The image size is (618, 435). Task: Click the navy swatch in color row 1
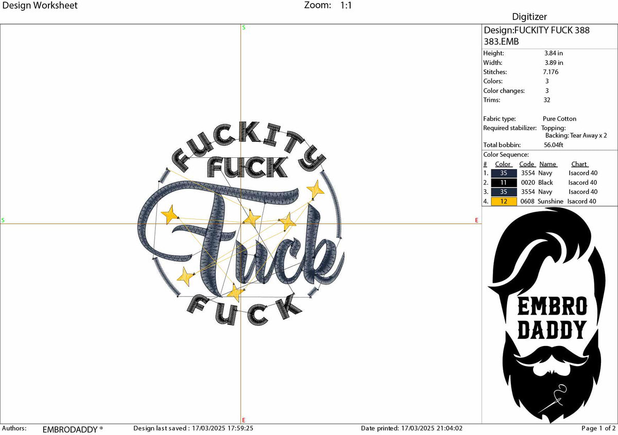click(x=504, y=173)
